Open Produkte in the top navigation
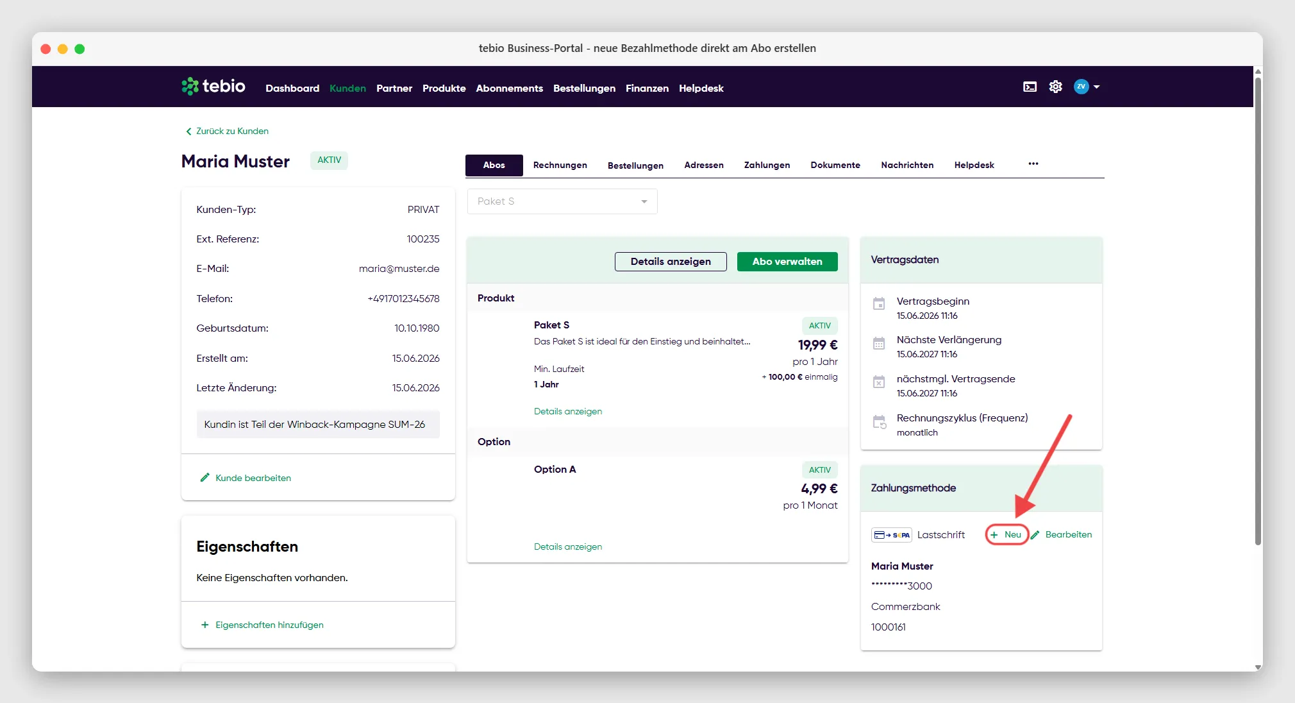The height and width of the screenshot is (703, 1295). click(x=444, y=88)
